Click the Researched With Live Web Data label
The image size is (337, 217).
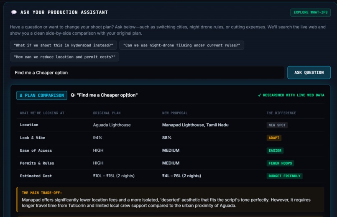[291, 95]
